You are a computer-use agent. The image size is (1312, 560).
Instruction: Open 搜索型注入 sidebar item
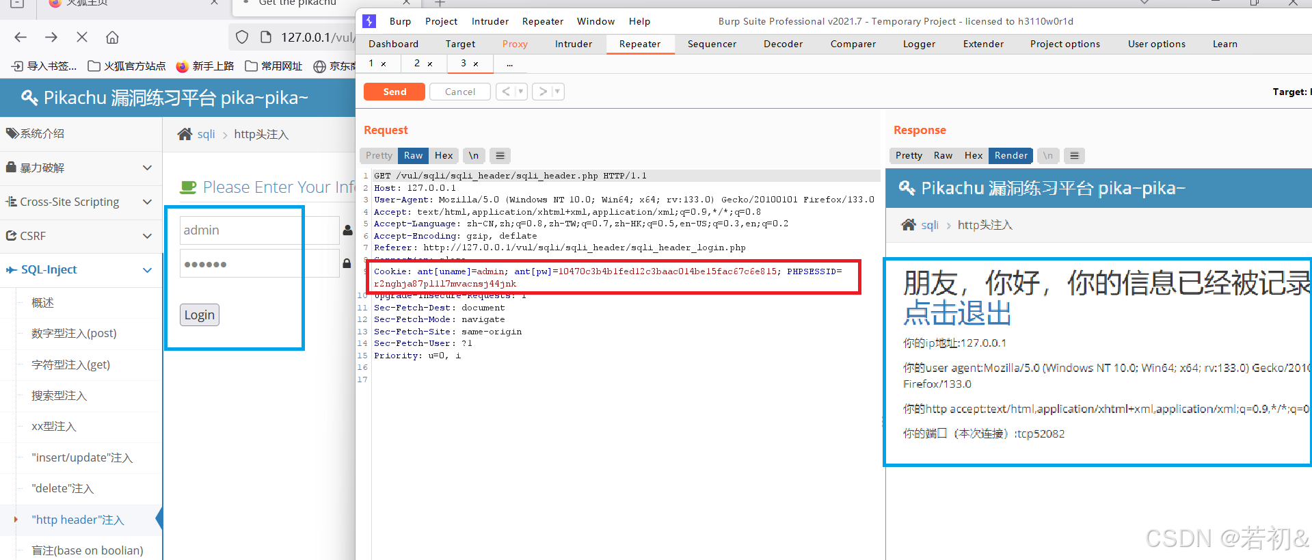coord(59,395)
